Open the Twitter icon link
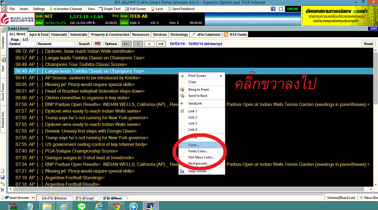 click(281, 9)
